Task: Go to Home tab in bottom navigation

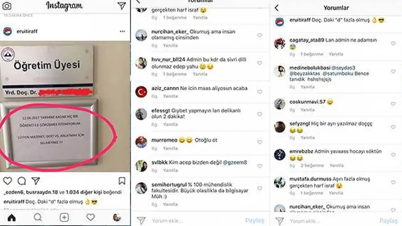Action: point(12,217)
